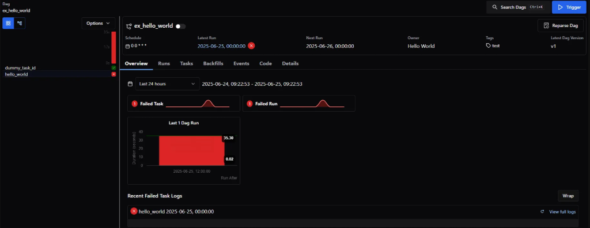
Task: Click the test tag
Action: pos(493,45)
